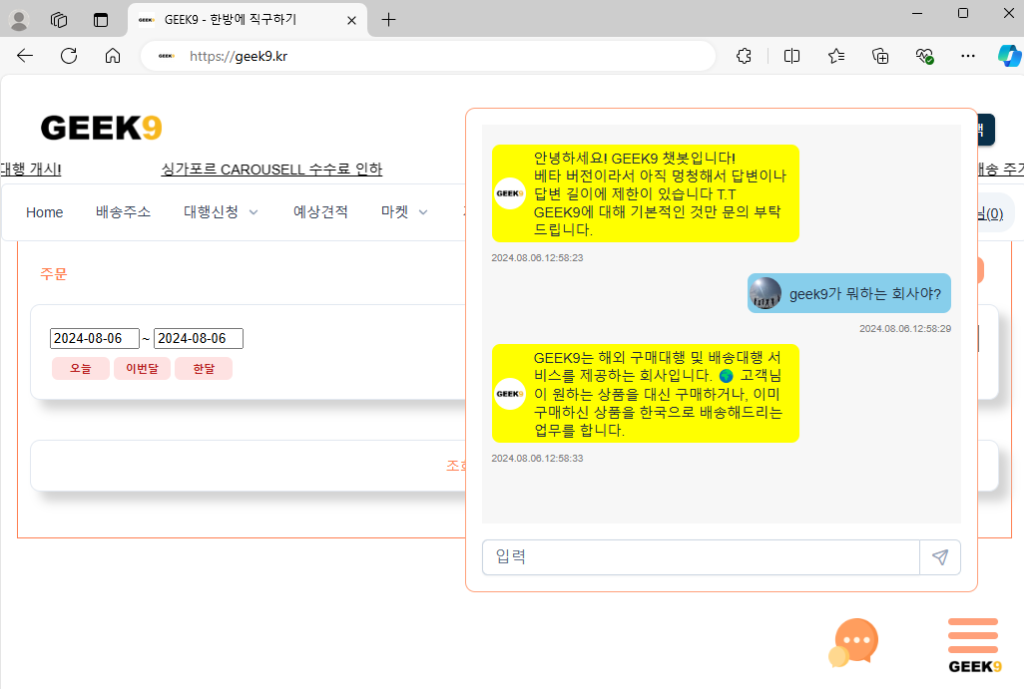1024x689 pixels.
Task: Open the Home menu item
Action: coord(44,212)
